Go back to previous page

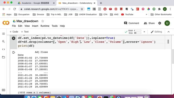4,9
